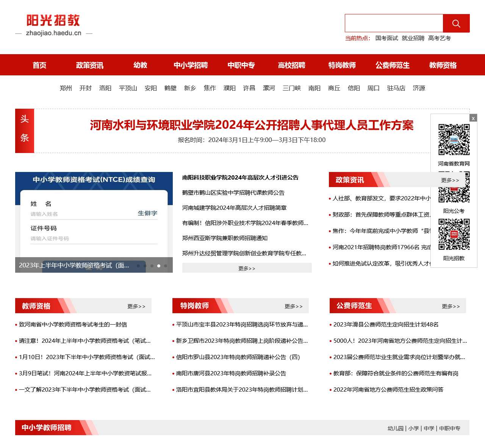This screenshot has height=442, width=485.
Task: Select 中学 filter in 中小学教师招聘 bar
Action: tap(429, 428)
